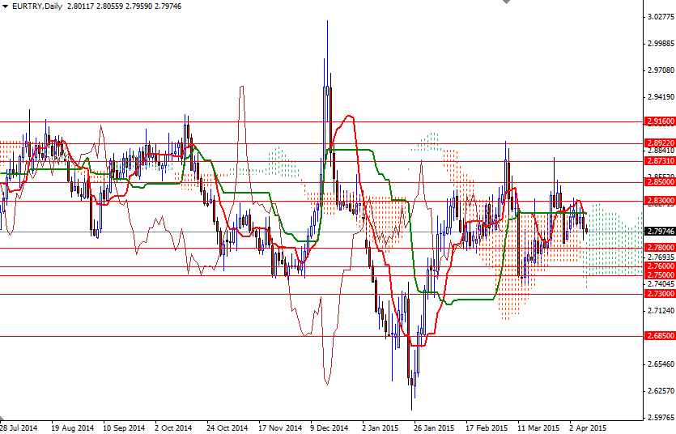
Task: Select the 2.89220 red price label
Action: point(660,143)
